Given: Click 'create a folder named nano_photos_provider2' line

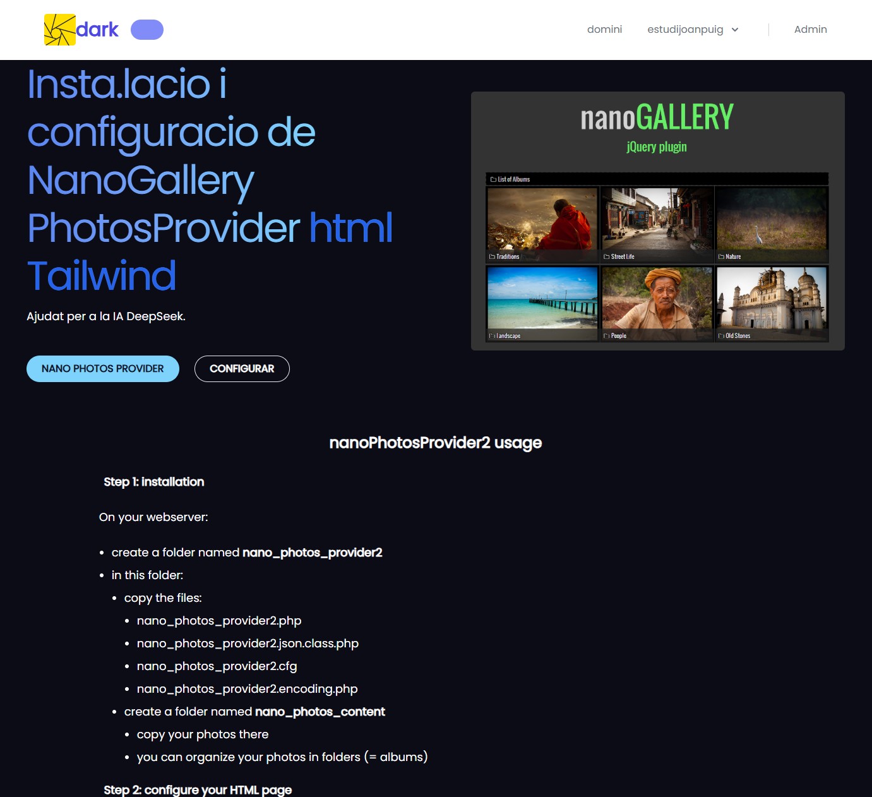Looking at the screenshot, I should tap(247, 553).
